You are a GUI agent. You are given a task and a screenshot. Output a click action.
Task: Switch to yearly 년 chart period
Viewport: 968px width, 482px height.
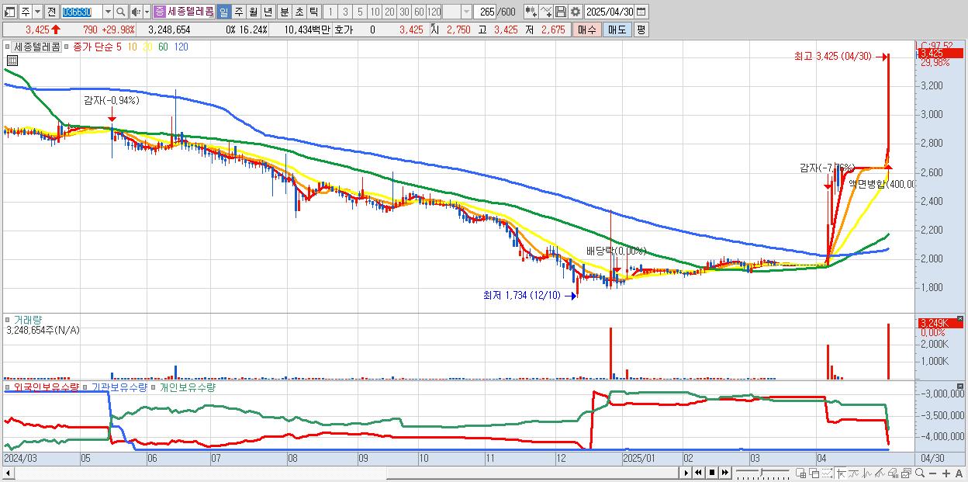[x=268, y=12]
